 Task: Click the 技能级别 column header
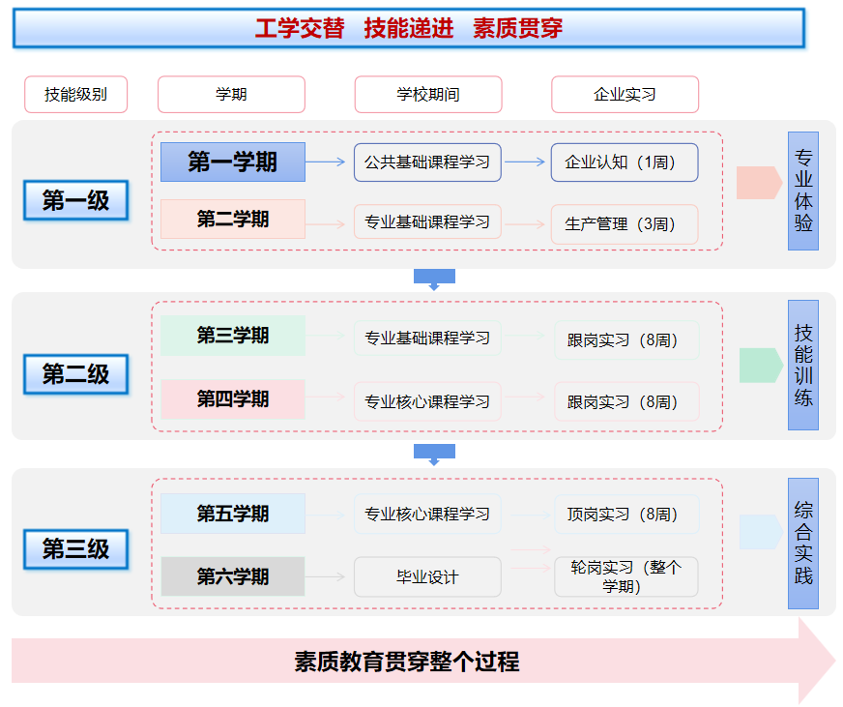pyautogui.click(x=75, y=95)
